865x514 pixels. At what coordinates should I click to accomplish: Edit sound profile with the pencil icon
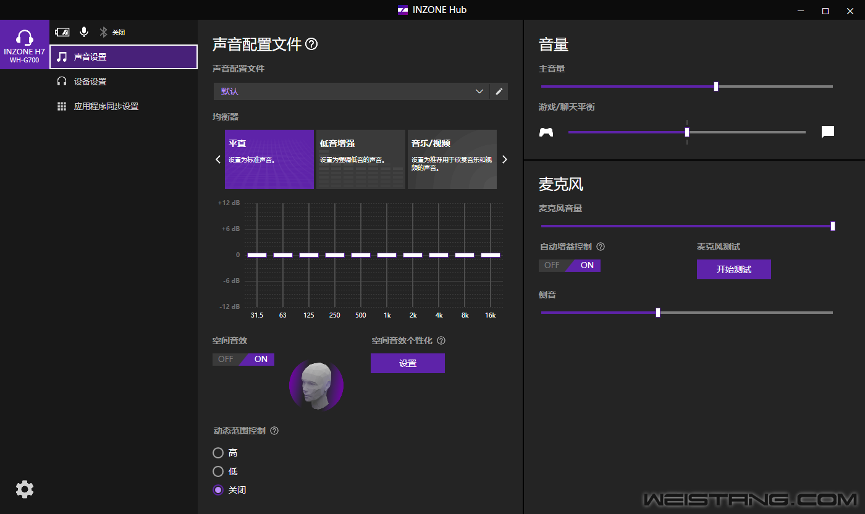(499, 91)
